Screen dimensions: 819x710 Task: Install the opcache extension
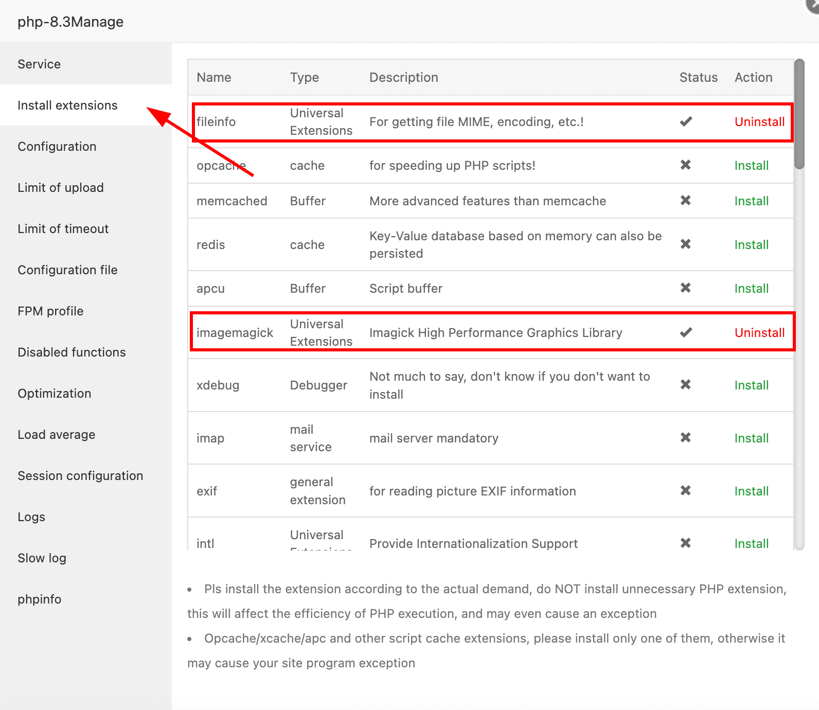click(751, 166)
